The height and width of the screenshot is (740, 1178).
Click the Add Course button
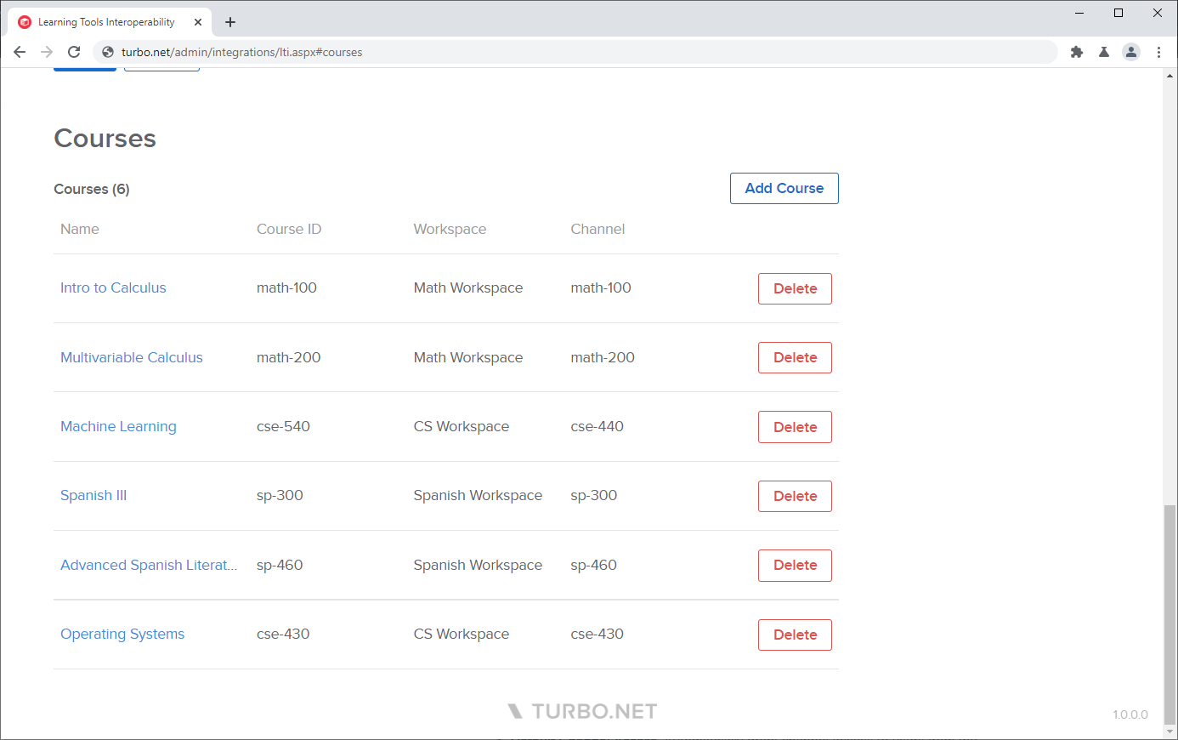784,188
